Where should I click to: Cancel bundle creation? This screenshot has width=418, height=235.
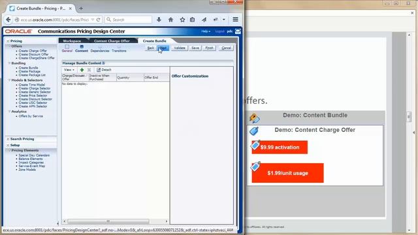click(226, 48)
